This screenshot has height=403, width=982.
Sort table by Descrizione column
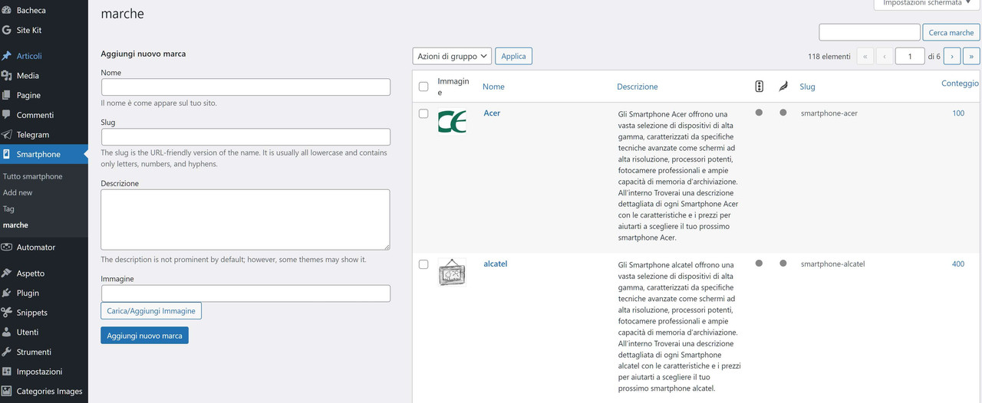click(x=637, y=87)
